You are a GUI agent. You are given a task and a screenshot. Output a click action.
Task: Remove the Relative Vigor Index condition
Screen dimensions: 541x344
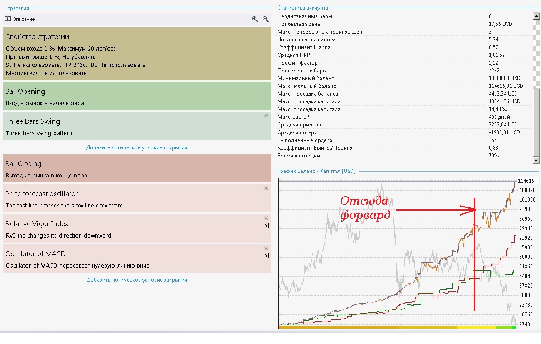(266, 218)
